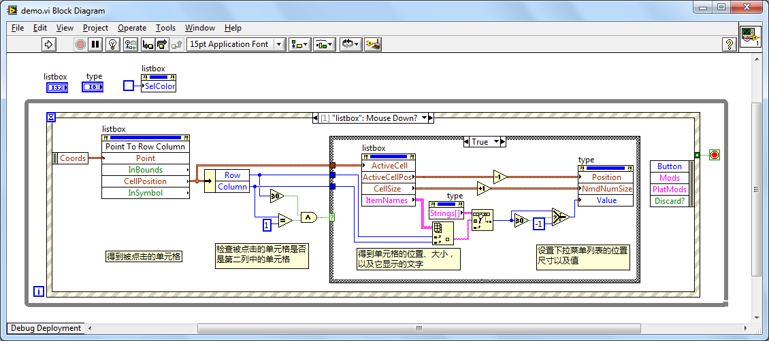
Task: Click the context help question mark button
Action: coord(728,44)
